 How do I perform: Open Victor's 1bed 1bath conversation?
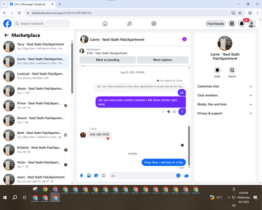[x=35, y=164]
